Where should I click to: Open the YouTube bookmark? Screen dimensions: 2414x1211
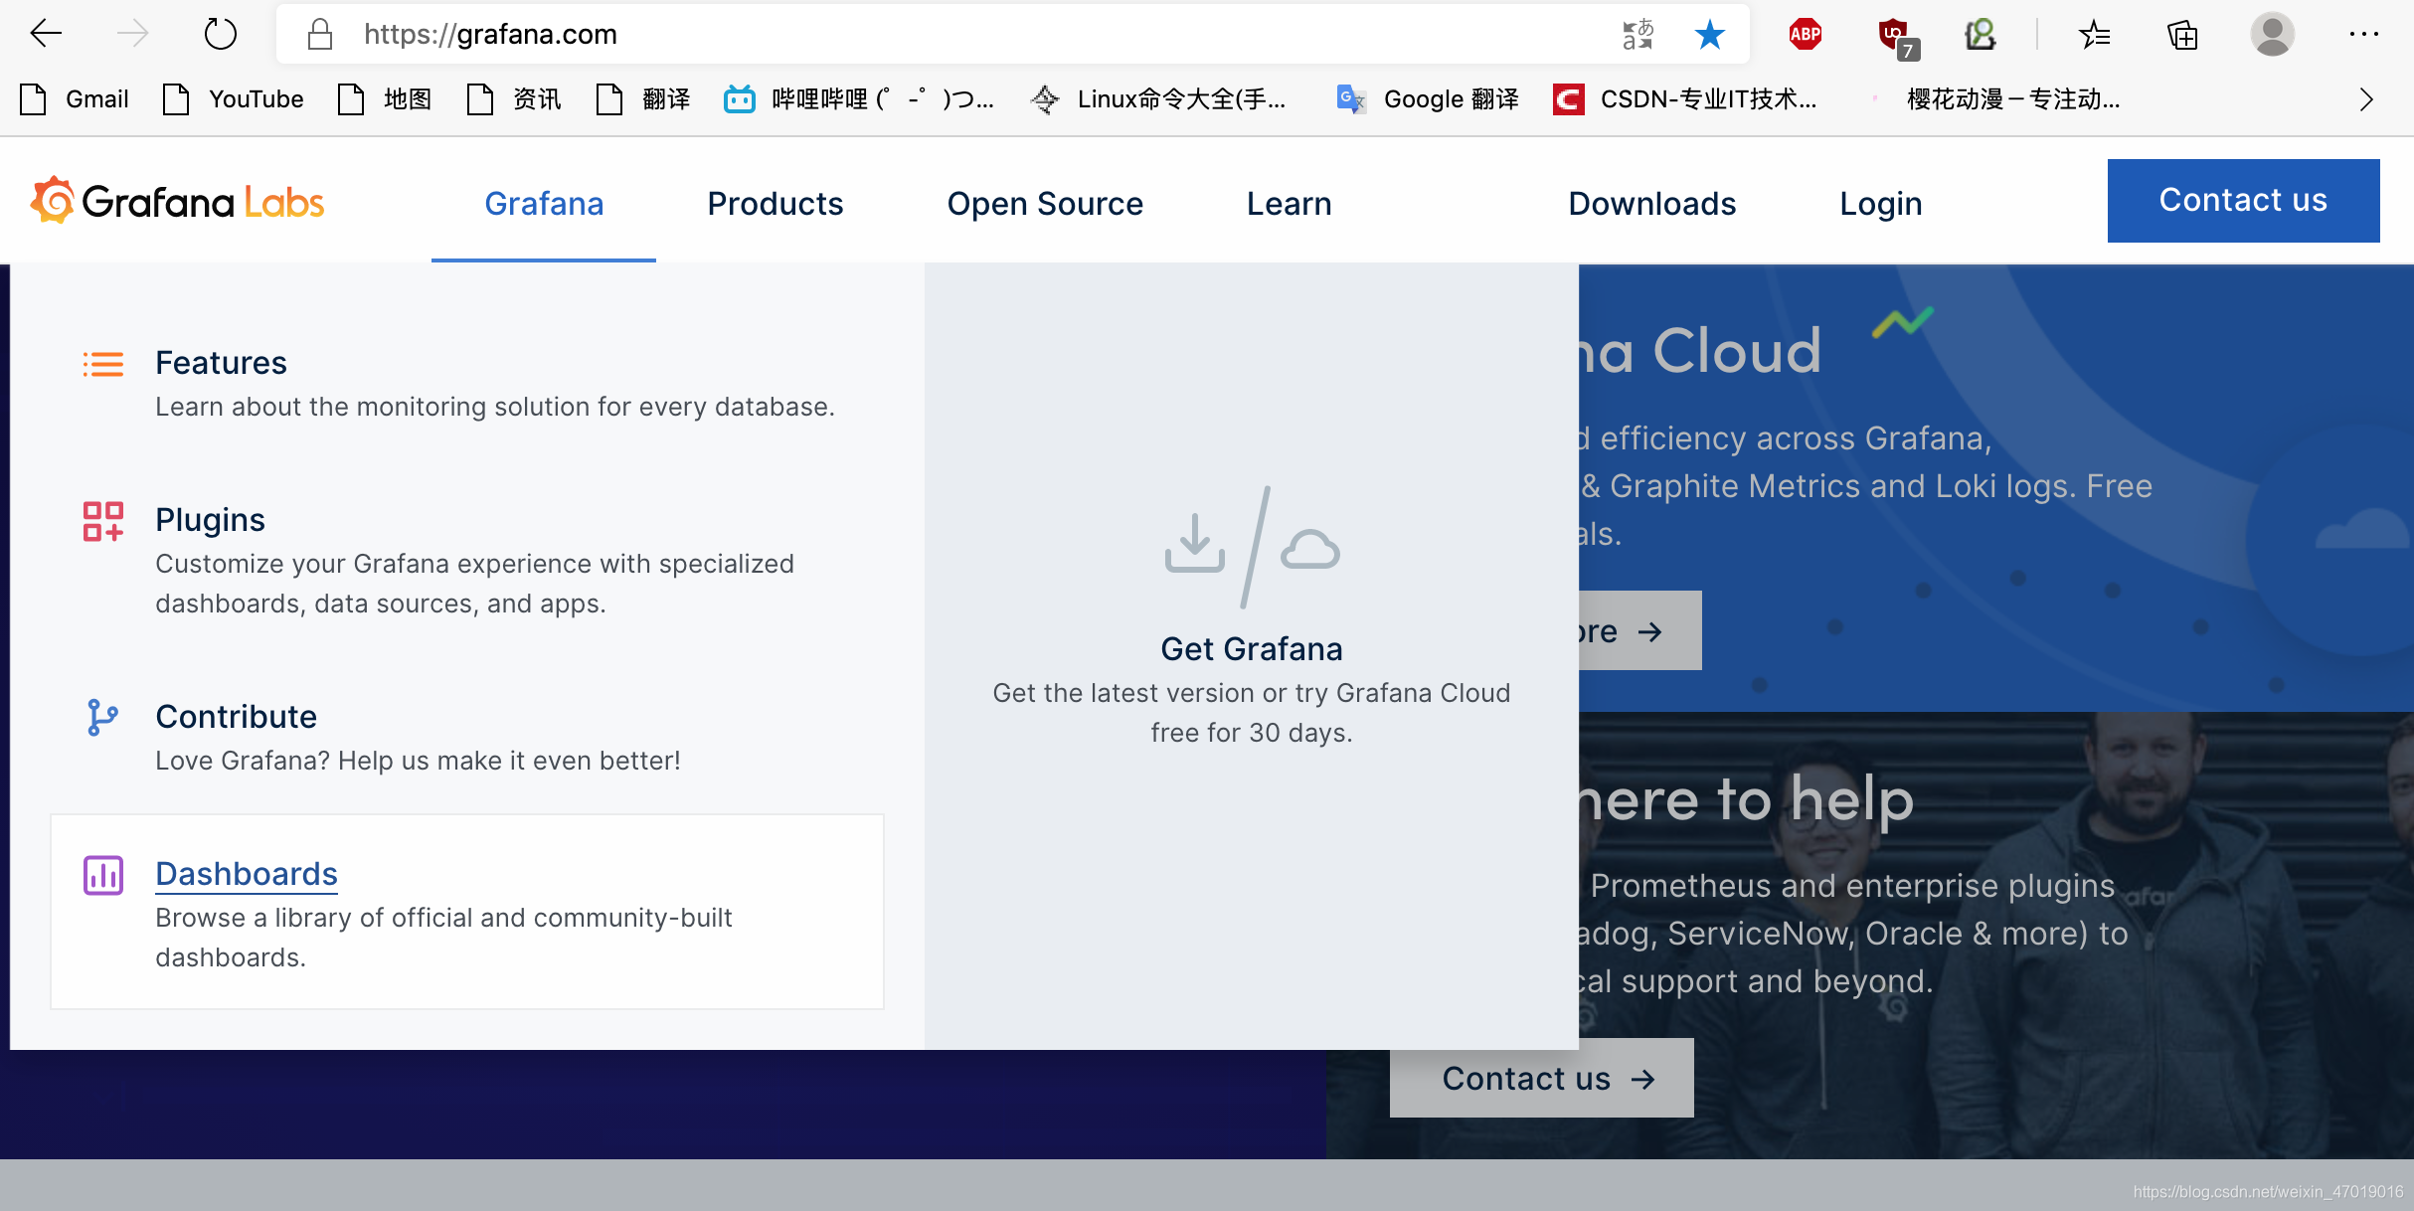[234, 99]
